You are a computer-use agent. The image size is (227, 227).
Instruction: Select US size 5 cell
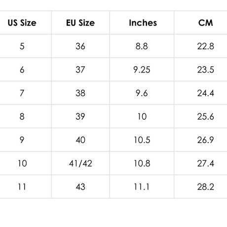pyautogui.click(x=22, y=46)
